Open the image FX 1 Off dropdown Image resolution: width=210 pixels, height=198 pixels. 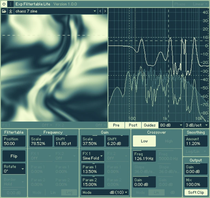[x=27, y=125]
